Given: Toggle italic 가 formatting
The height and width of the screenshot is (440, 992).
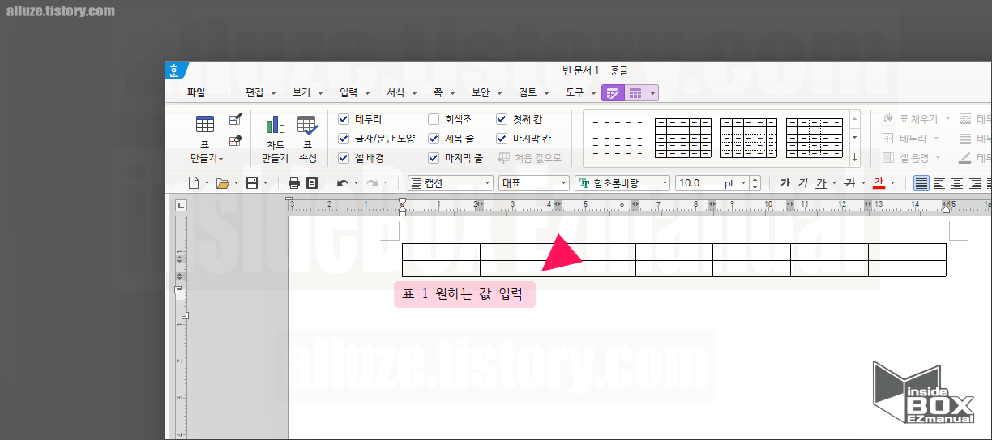Looking at the screenshot, I should point(803,183).
